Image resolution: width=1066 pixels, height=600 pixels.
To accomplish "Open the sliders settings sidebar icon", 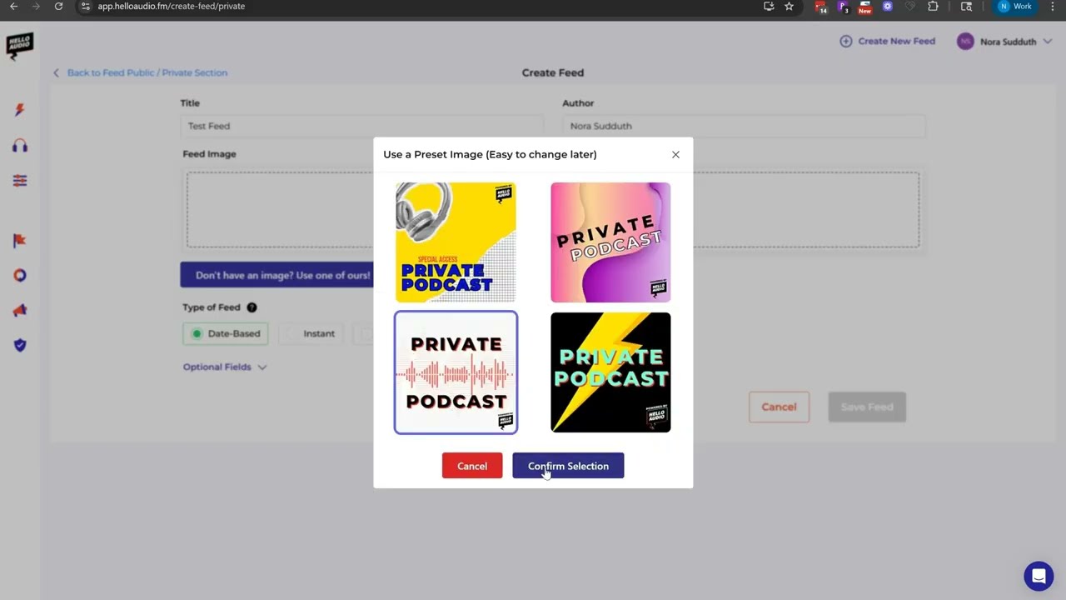I will pyautogui.click(x=20, y=181).
